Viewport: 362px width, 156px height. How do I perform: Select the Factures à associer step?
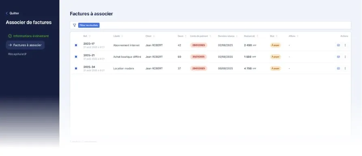coord(26,45)
